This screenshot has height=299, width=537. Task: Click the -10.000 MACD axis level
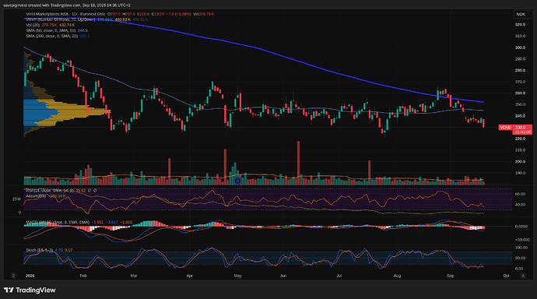(x=522, y=239)
